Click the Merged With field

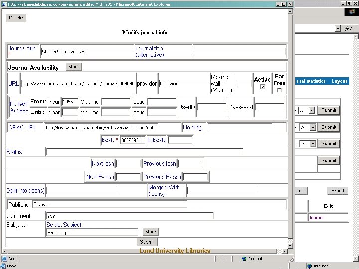coord(222,190)
